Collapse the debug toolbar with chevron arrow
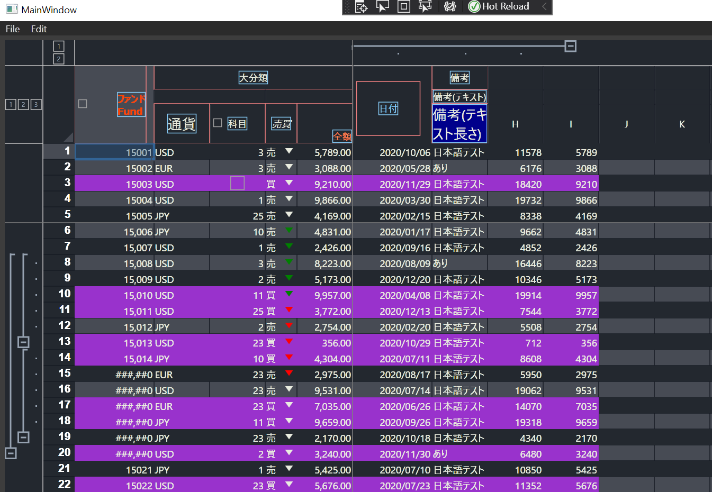 tap(544, 6)
